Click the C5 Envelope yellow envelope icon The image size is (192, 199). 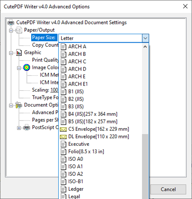tap(63, 130)
